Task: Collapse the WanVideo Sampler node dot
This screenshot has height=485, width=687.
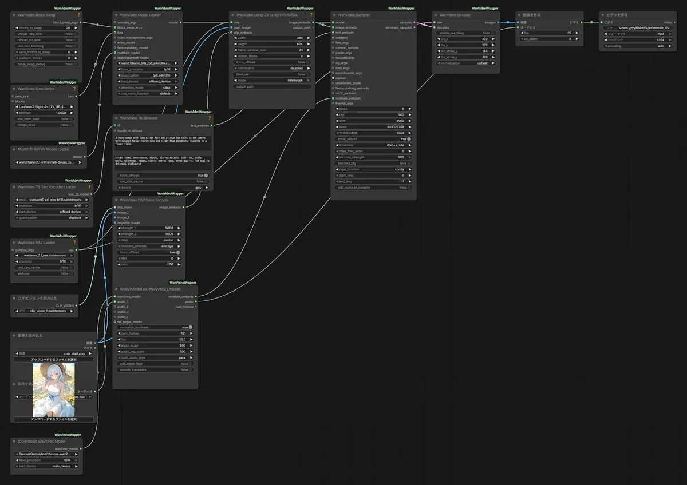Action: click(334, 14)
